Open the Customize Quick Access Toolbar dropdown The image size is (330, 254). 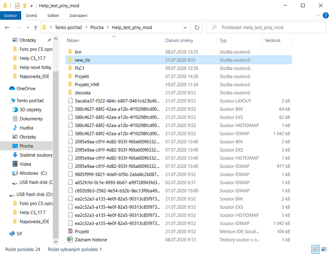[x=32, y=6]
